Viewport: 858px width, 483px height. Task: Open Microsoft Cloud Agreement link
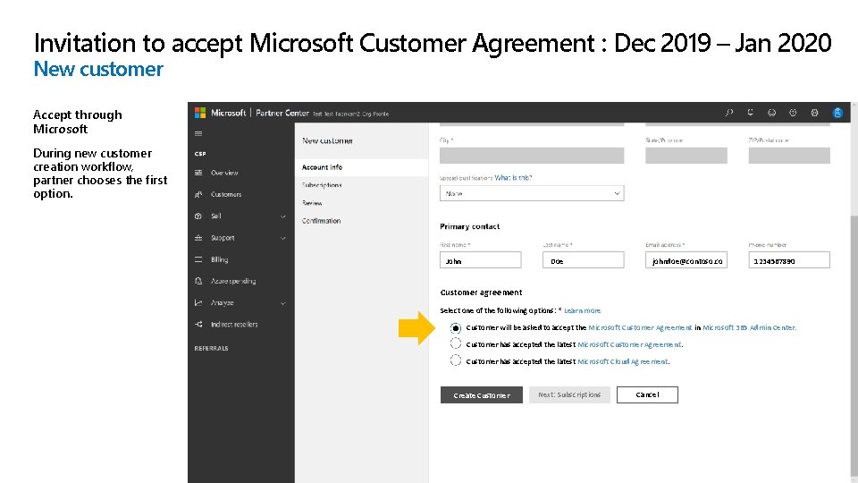(623, 361)
